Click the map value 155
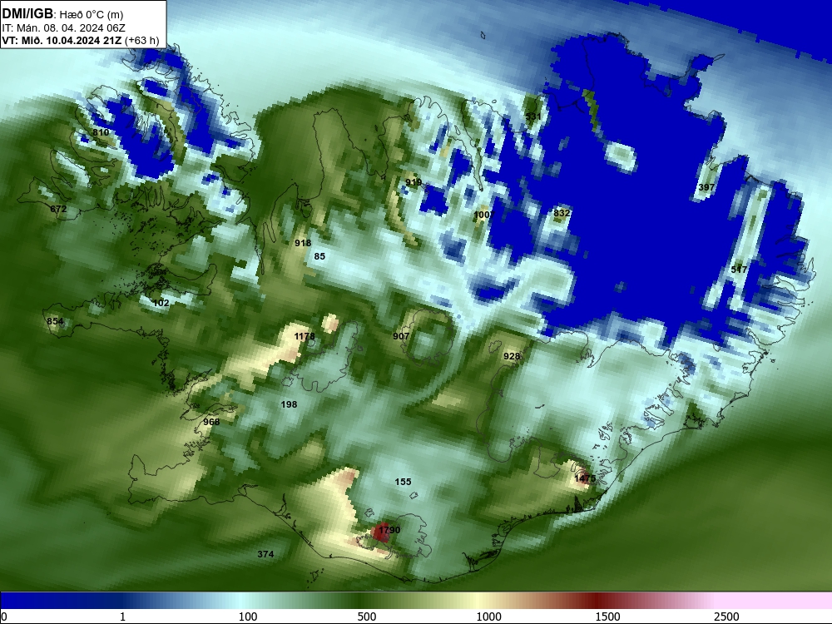The width and height of the screenshot is (832, 624). (x=404, y=482)
